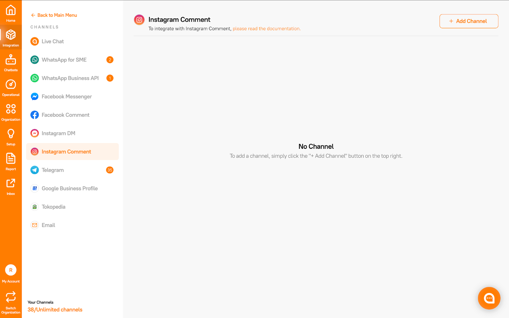The height and width of the screenshot is (318, 509).
Task: Select Email channel label
Action: click(x=48, y=225)
